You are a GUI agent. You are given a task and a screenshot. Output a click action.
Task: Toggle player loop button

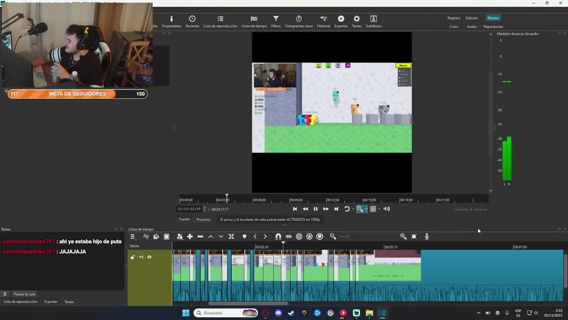click(347, 209)
